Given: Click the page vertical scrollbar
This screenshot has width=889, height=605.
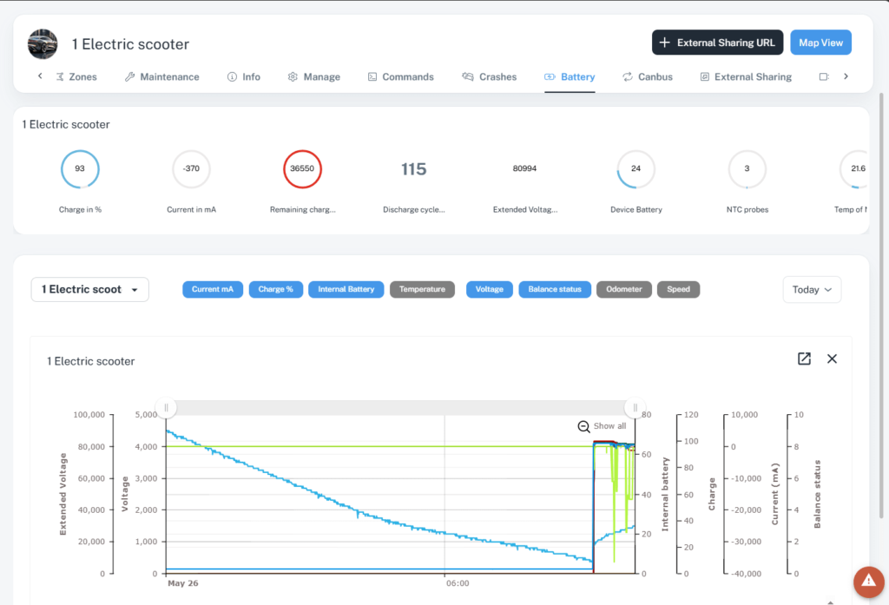Looking at the screenshot, I should [881, 306].
